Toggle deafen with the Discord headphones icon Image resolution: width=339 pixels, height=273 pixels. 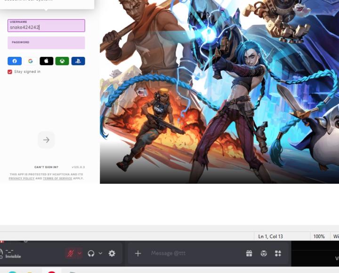(x=91, y=253)
